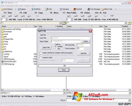Choose split by size radio option
Screen dimensions: 132x106
coord(56,49)
